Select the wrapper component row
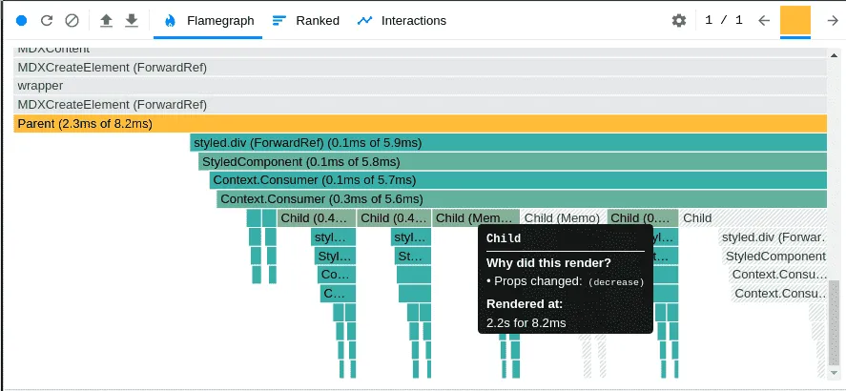Viewport: 846px width, 391px height. pos(420,86)
